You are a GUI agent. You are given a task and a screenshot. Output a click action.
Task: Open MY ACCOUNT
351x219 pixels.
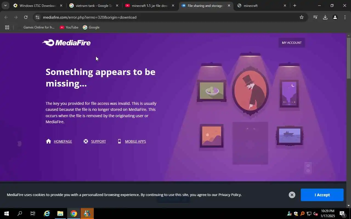point(292,43)
